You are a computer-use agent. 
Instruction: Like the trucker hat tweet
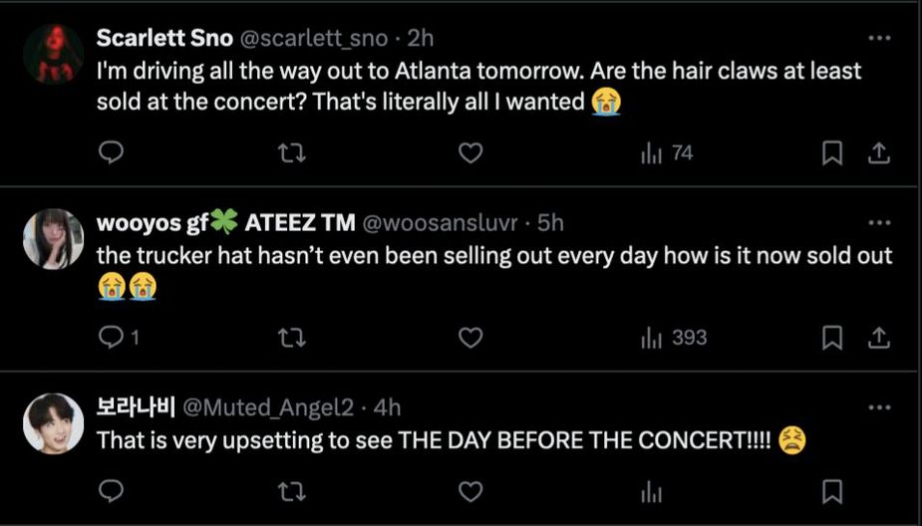[x=470, y=338]
